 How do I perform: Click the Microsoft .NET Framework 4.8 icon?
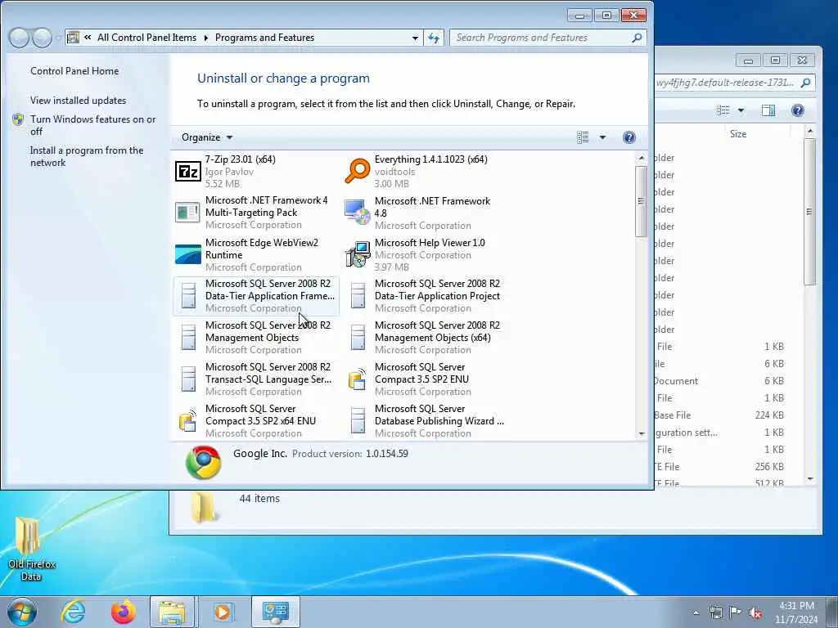point(358,213)
